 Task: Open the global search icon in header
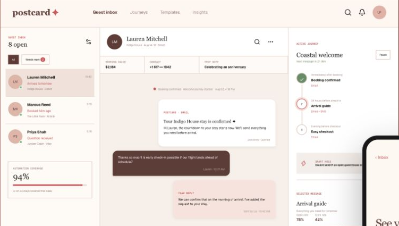(347, 12)
